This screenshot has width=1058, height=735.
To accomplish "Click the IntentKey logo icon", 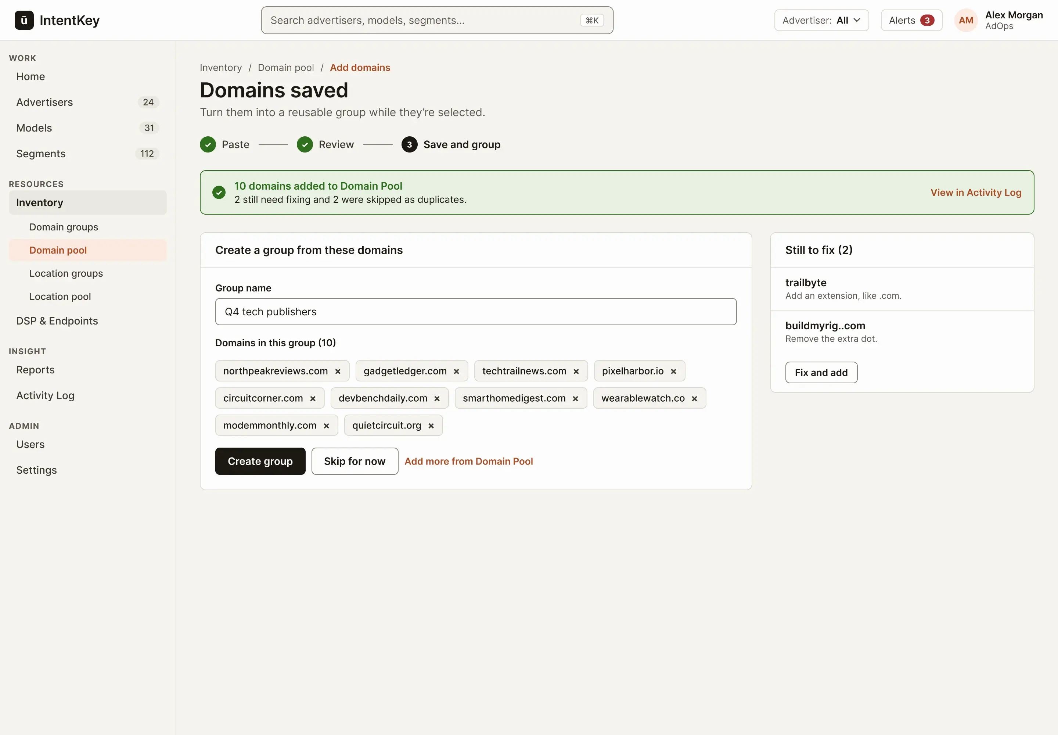I will pyautogui.click(x=24, y=20).
